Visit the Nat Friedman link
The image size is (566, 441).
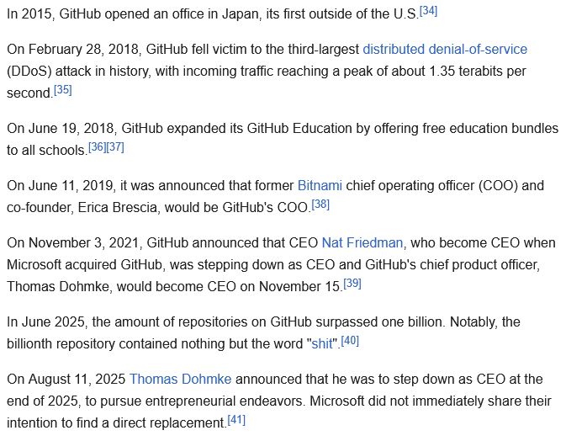pyautogui.click(x=362, y=242)
